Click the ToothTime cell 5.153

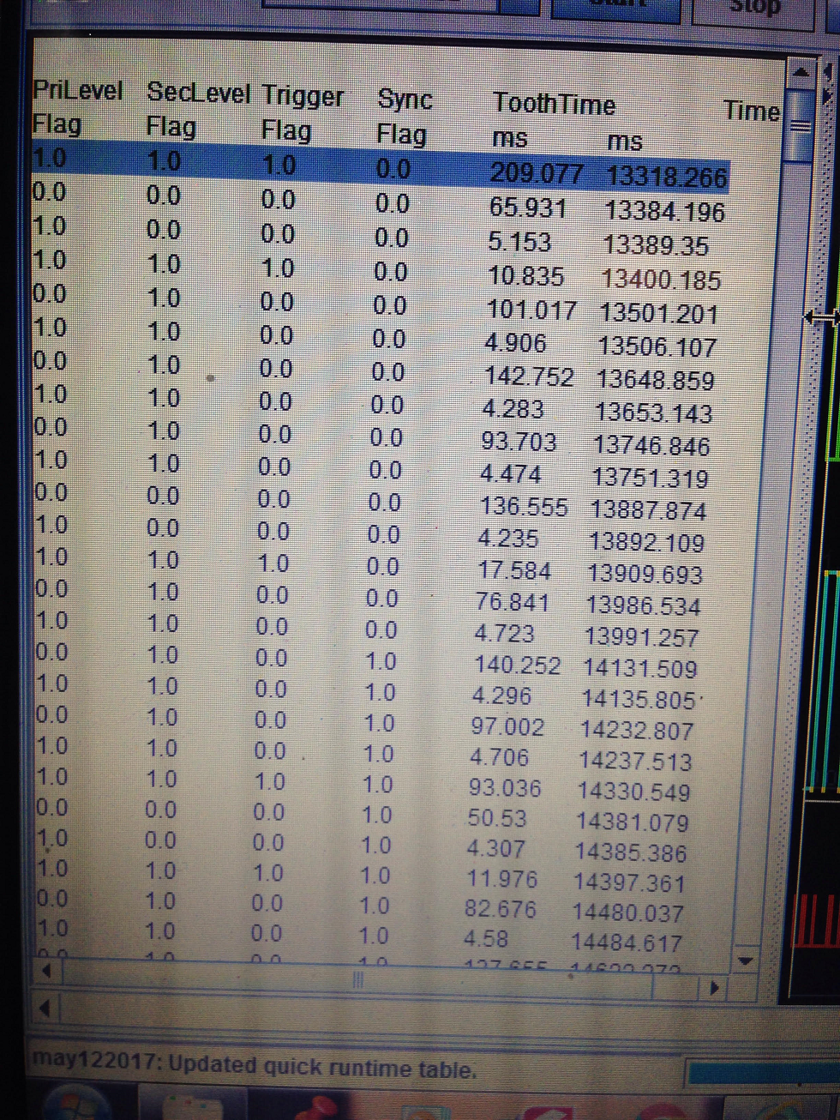tap(519, 242)
